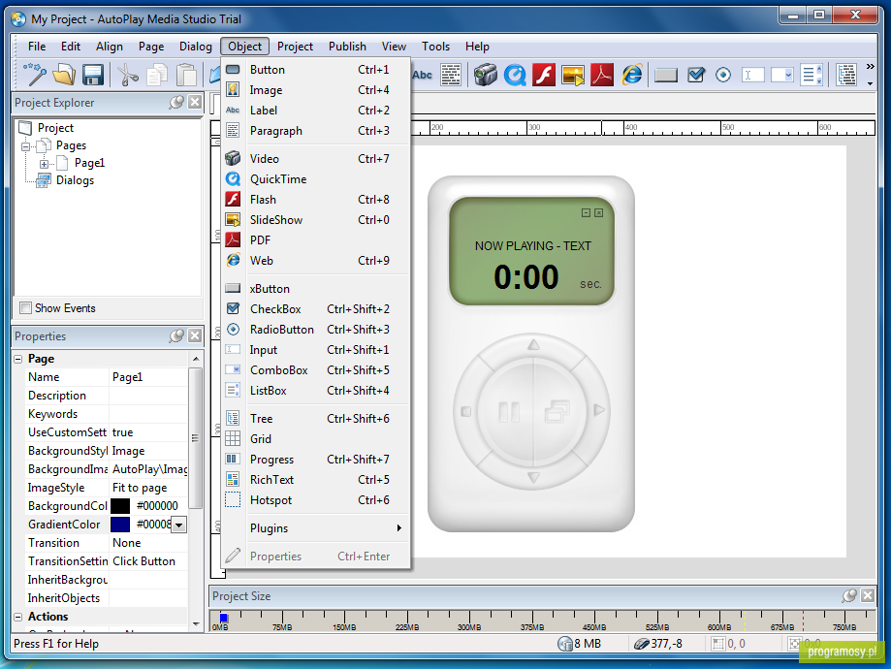Open the GradientColor dropdown arrow
Screen dimensions: 891x669
coord(179,525)
